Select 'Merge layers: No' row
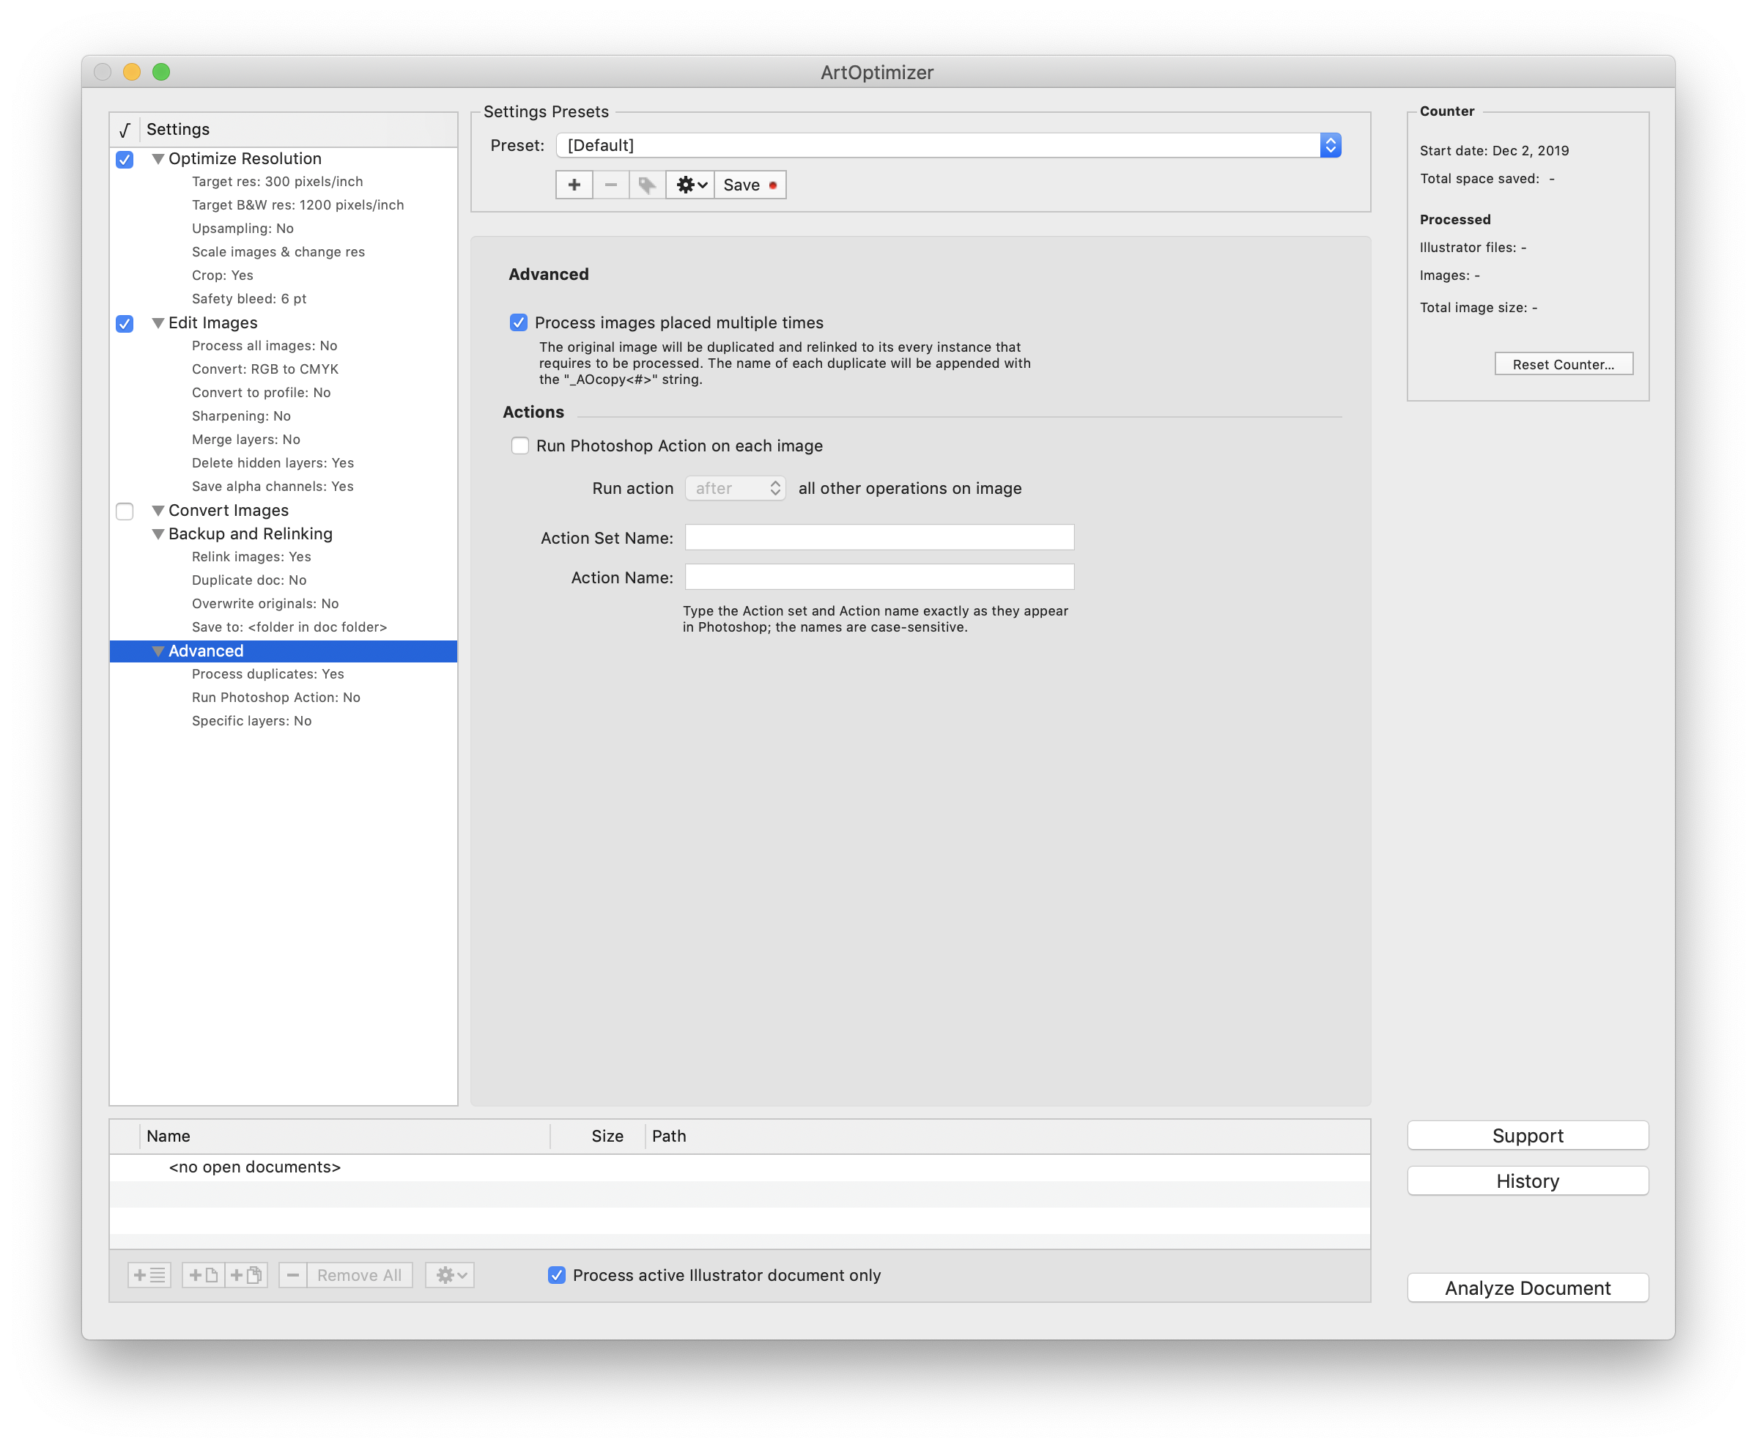The height and width of the screenshot is (1448, 1757). click(x=284, y=440)
